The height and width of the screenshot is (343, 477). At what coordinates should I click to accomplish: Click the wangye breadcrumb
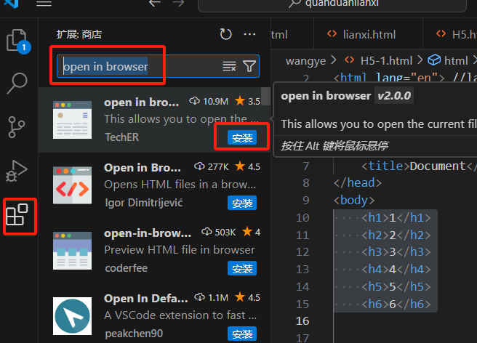click(x=305, y=61)
